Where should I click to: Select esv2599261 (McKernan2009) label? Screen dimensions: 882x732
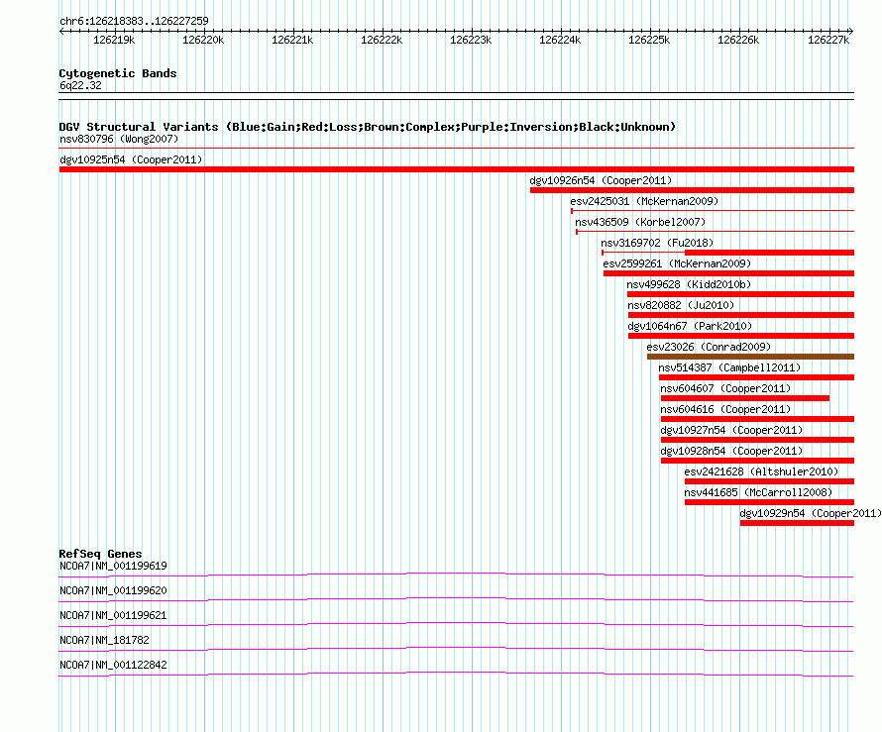[x=677, y=263]
